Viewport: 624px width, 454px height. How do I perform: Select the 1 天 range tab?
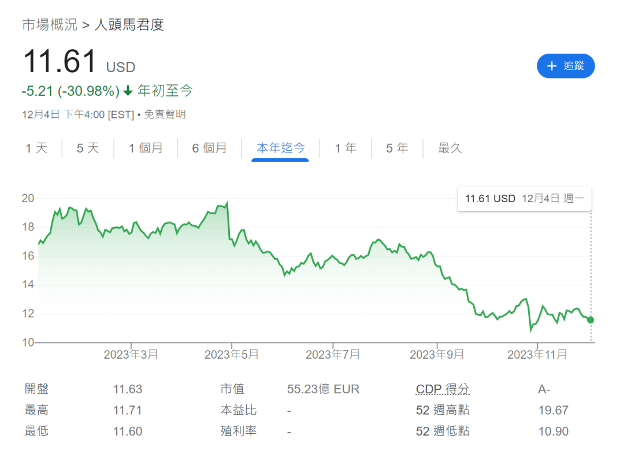(x=36, y=148)
